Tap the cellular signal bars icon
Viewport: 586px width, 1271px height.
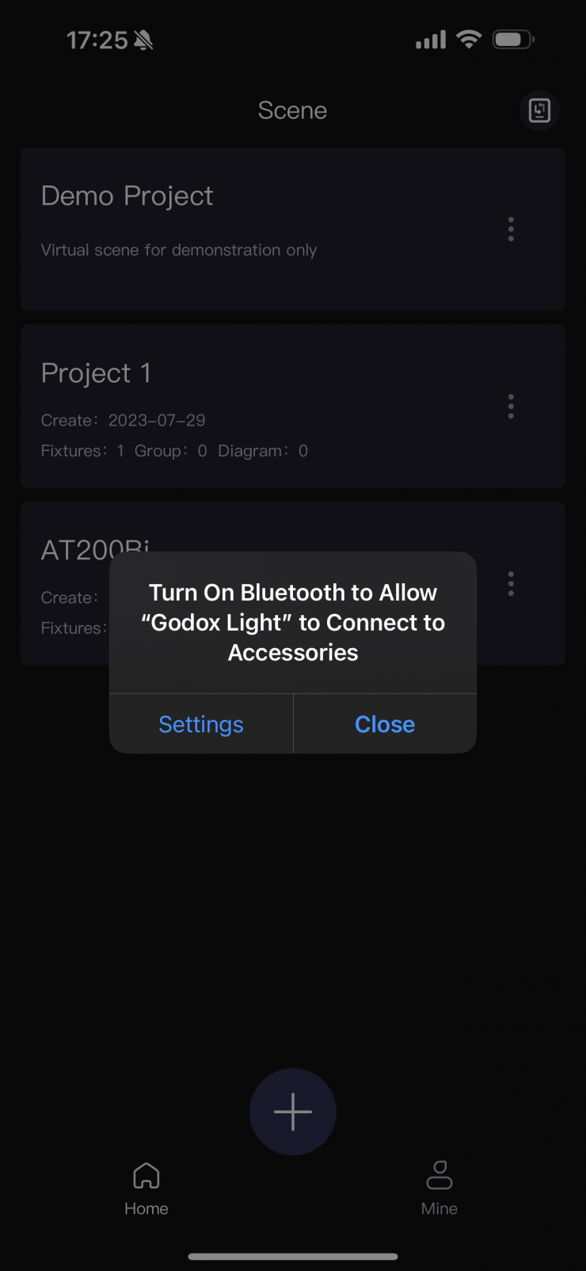pyautogui.click(x=431, y=40)
